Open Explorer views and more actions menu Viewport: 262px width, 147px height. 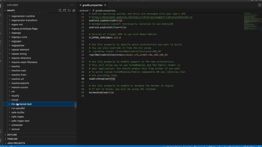tap(72, 5)
